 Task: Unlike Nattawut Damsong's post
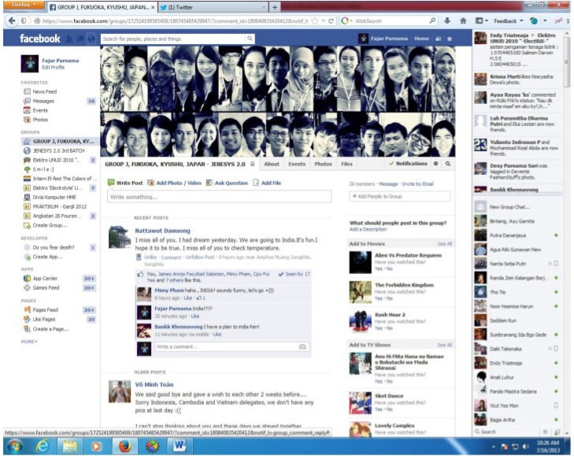point(150,257)
